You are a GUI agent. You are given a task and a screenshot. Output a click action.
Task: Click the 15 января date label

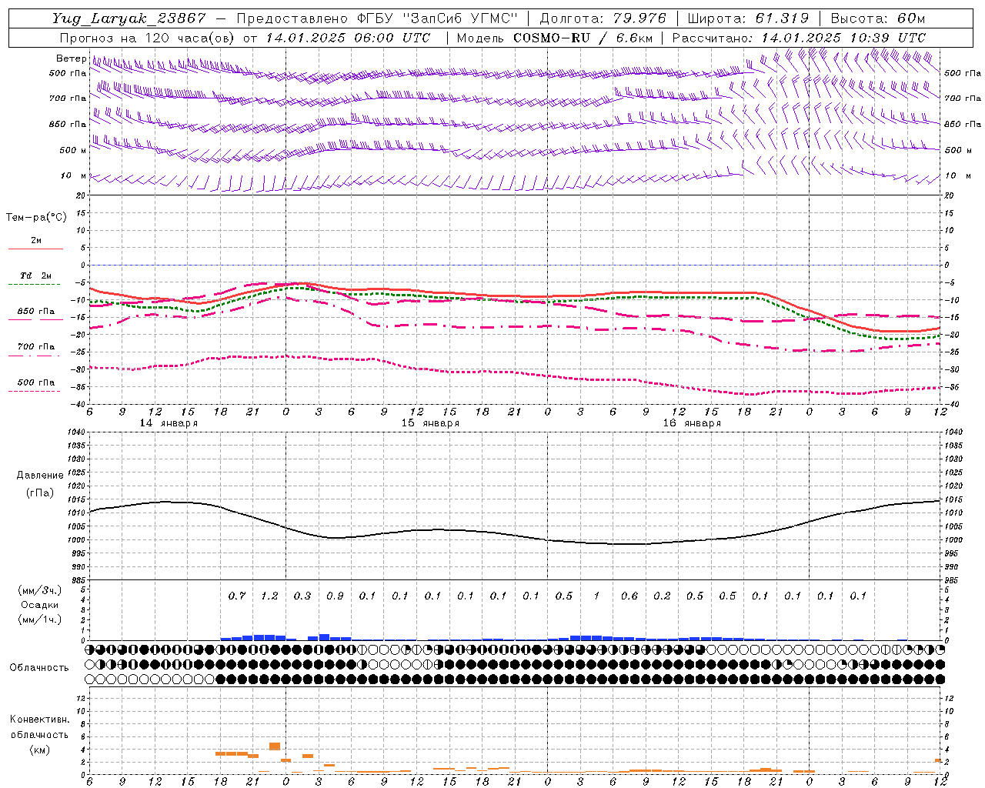(x=430, y=423)
